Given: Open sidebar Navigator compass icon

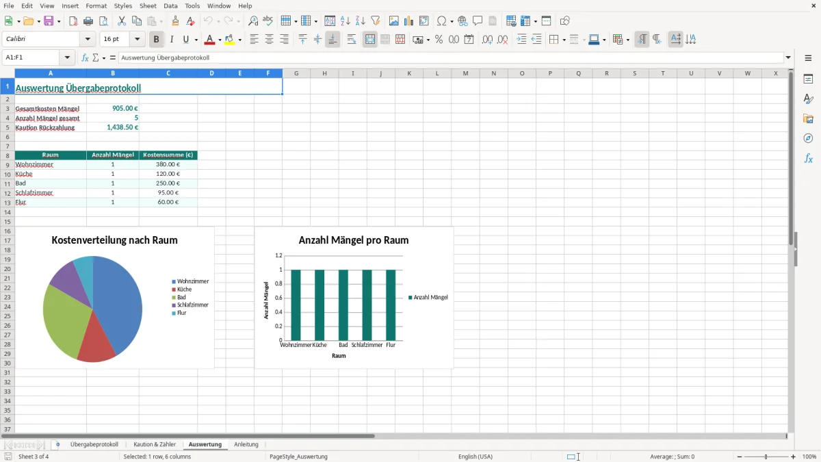Looking at the screenshot, I should [x=808, y=138].
